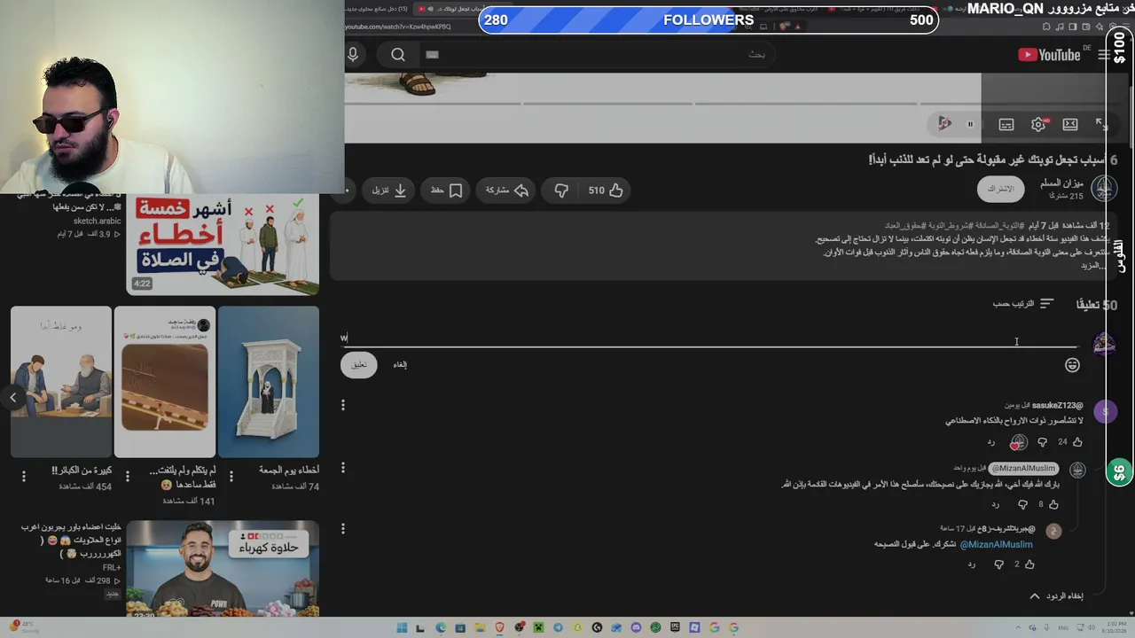Submit the comment with تعليق button
1135x638 pixels.
[x=359, y=364]
